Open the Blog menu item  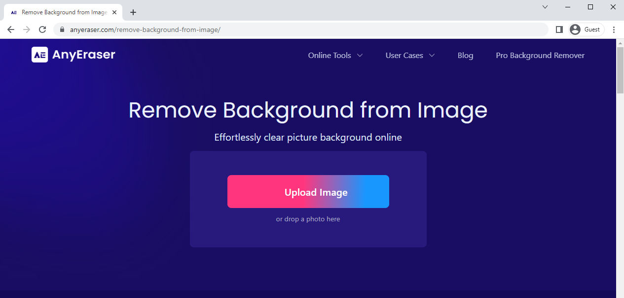click(x=465, y=56)
